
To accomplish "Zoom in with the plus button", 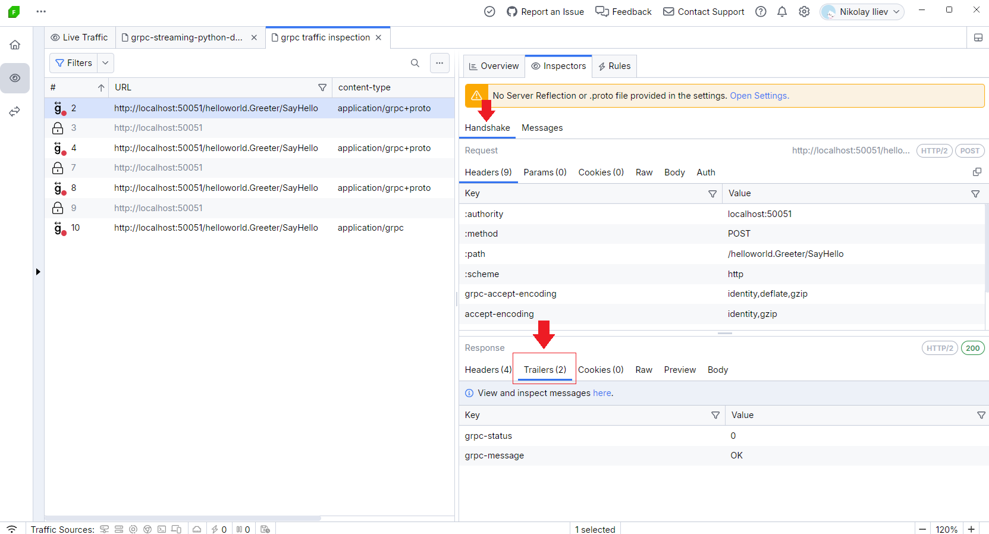I will [x=971, y=529].
